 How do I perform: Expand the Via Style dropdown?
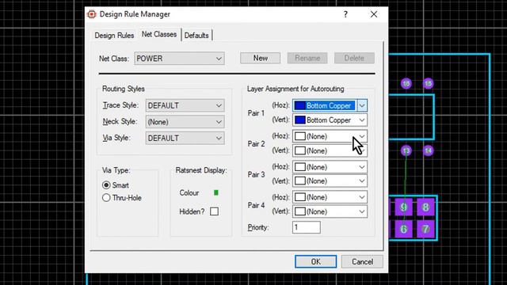click(x=185, y=138)
